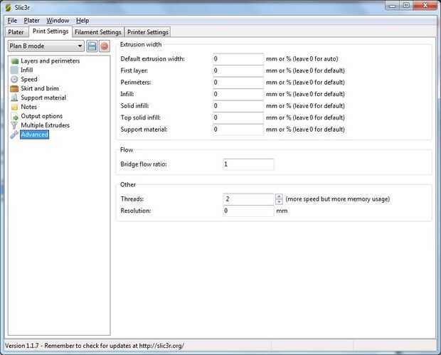Click '(more speed but more memory usage)' text

(x=337, y=199)
